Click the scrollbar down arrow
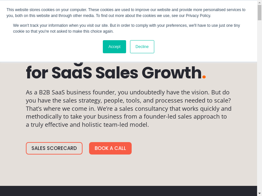This screenshot has width=262, height=196. [x=259, y=193]
